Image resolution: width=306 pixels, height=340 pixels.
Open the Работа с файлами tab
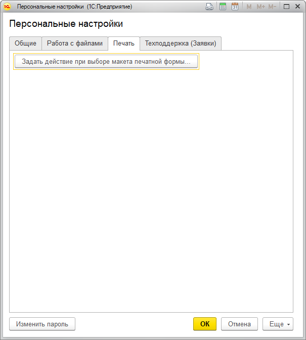pos(75,44)
